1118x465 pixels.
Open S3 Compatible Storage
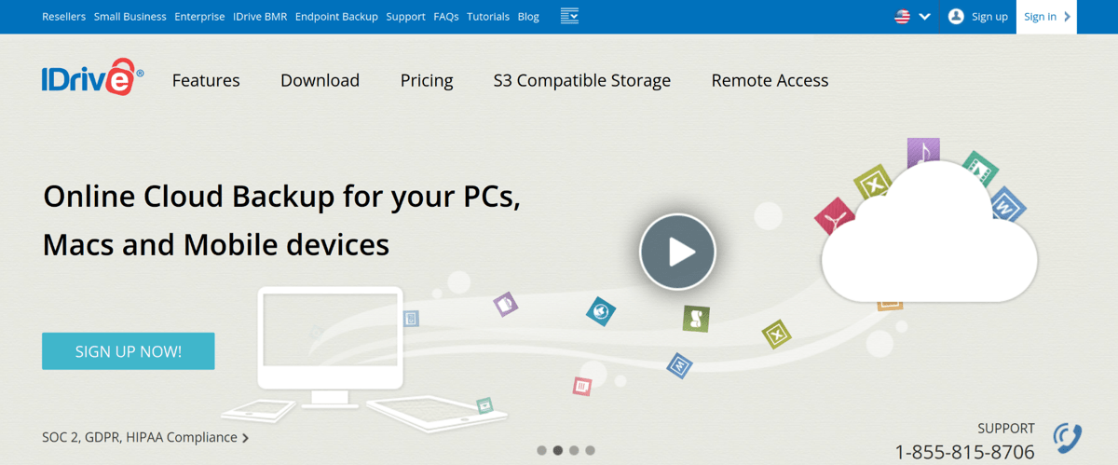(582, 81)
